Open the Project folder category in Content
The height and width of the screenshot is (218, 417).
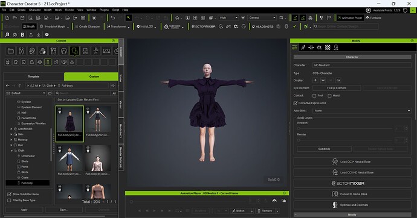(11, 51)
